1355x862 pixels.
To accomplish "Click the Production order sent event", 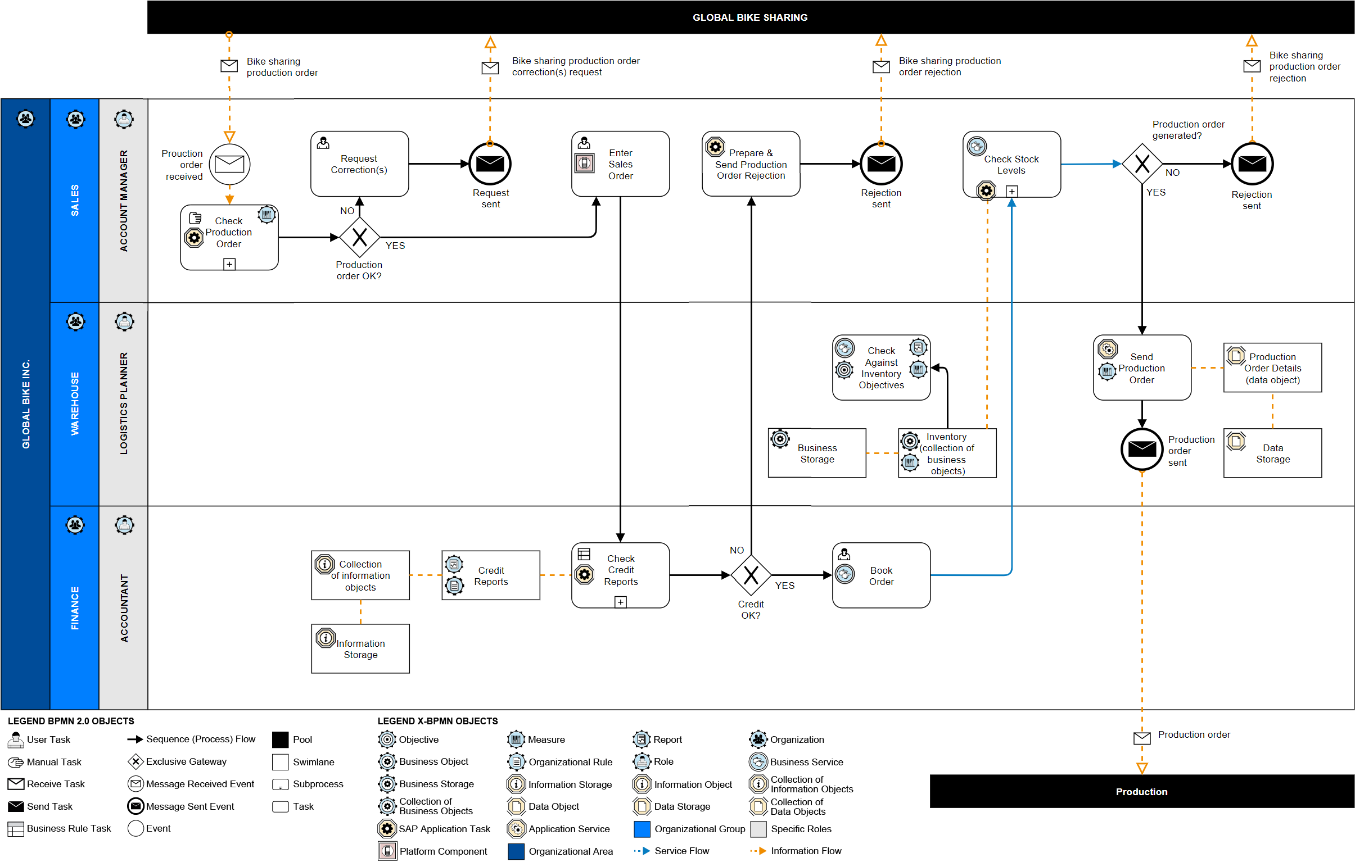I will pyautogui.click(x=1142, y=449).
